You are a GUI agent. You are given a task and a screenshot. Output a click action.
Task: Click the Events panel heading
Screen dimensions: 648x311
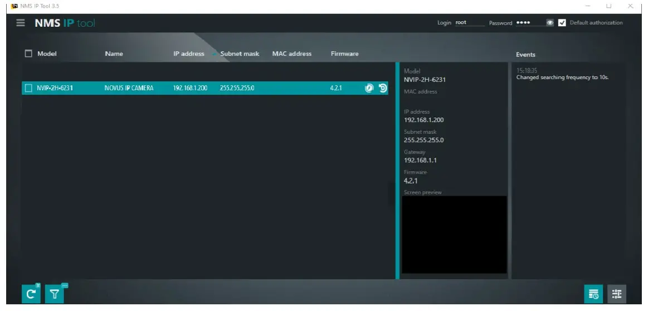point(525,55)
